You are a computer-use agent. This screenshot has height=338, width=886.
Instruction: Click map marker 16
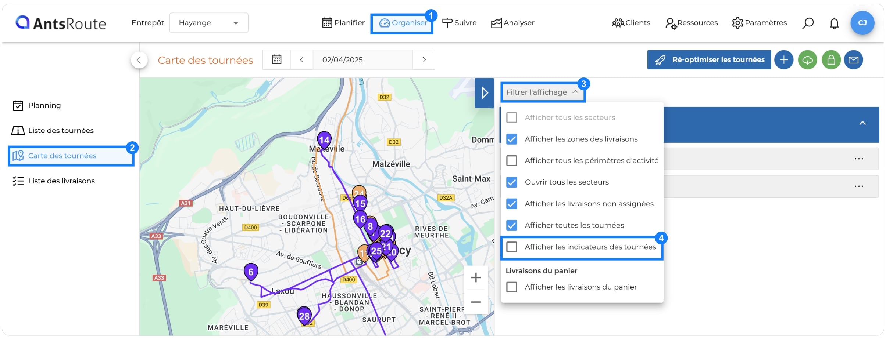pyautogui.click(x=360, y=219)
